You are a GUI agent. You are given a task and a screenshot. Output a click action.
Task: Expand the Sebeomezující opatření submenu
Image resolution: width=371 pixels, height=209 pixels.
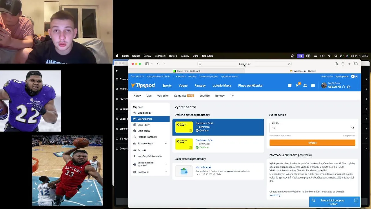pyautogui.click(x=166, y=164)
